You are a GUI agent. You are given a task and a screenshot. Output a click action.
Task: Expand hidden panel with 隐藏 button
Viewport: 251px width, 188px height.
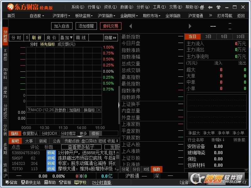[110, 38]
